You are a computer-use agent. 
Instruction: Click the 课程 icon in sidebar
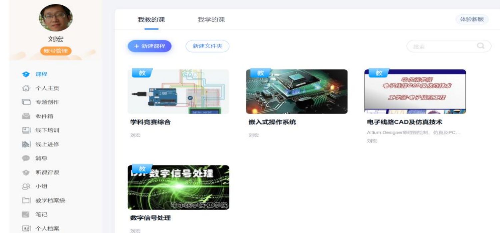(x=26, y=74)
